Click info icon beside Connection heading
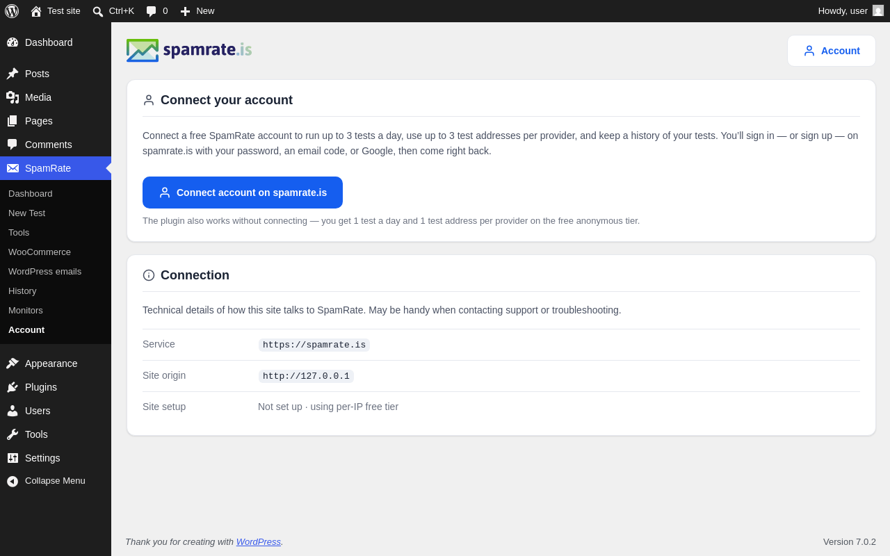The width and height of the screenshot is (890, 556). [149, 275]
